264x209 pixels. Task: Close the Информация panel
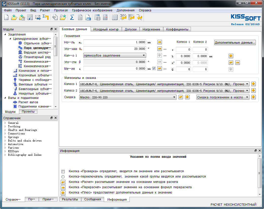point(260,151)
